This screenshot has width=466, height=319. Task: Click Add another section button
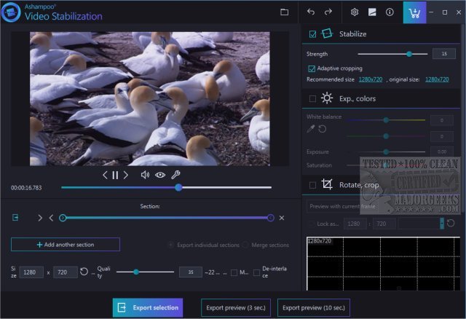pyautogui.click(x=66, y=245)
